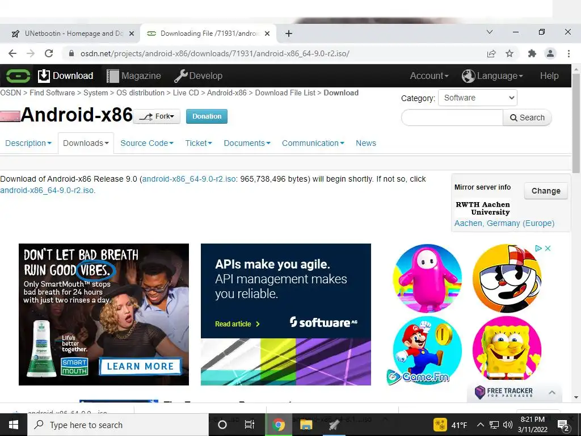The height and width of the screenshot is (436, 581).
Task: Expand the Ticket menu
Action: 199,143
